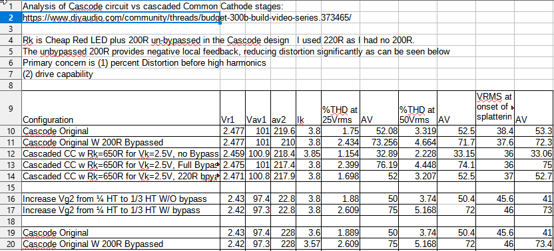Select the 'Vr1' column header cell
The height and width of the screenshot is (251, 554).
click(x=232, y=108)
